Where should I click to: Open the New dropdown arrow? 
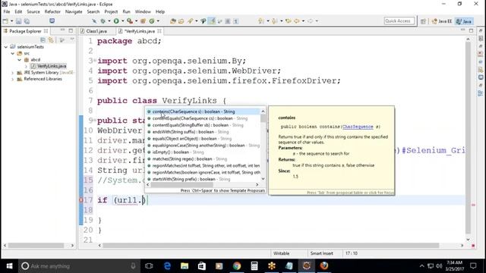point(12,21)
